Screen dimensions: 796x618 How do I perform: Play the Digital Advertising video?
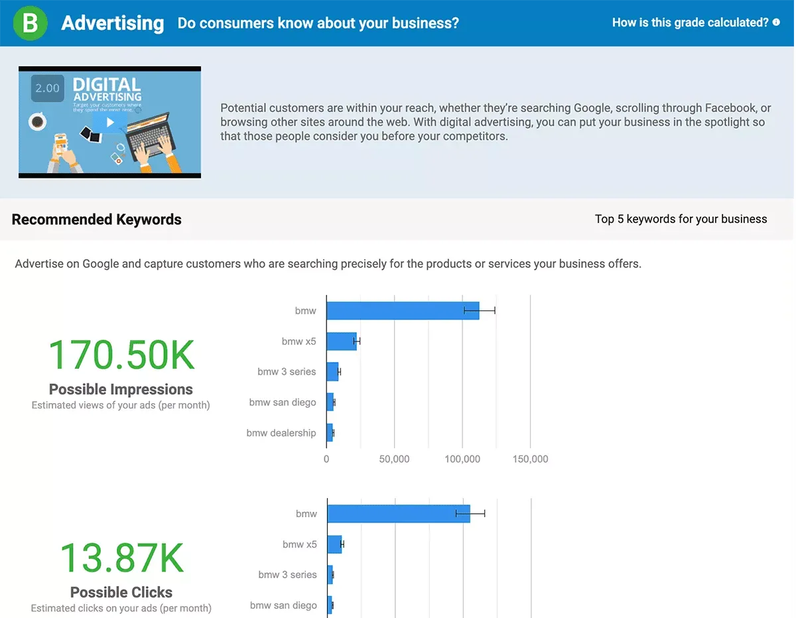(110, 123)
